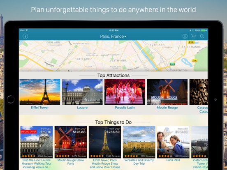Select the Paradis Latin attraction image
Viewport: 227px width, 170px height.
click(x=125, y=92)
